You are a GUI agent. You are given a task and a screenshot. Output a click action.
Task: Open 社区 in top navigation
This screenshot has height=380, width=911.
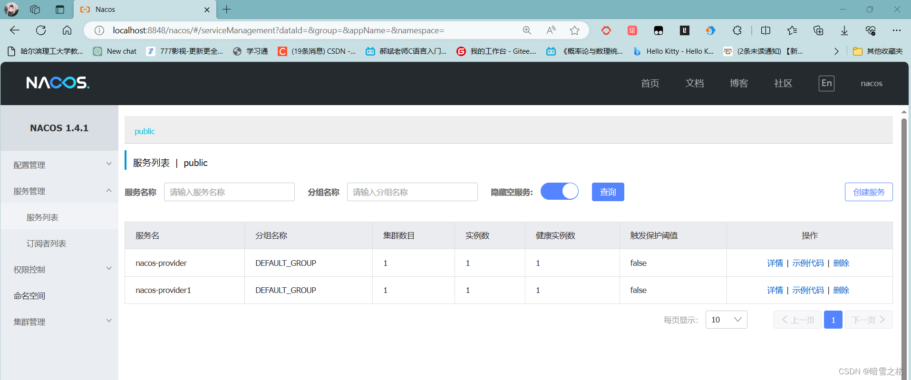click(783, 83)
